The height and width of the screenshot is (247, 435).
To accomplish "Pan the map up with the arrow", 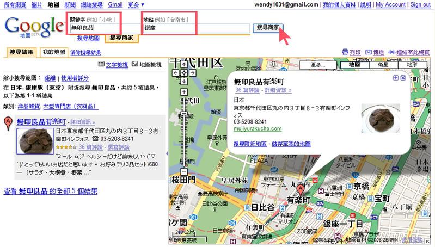I will [183, 65].
